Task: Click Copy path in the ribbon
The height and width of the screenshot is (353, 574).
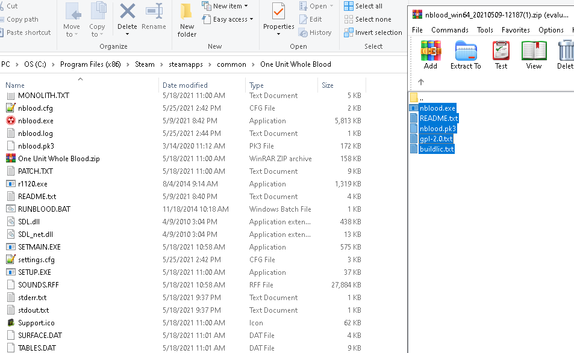Action: click(19, 19)
